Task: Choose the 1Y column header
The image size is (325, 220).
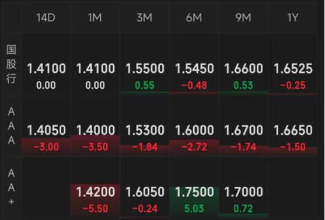Action: pyautogui.click(x=293, y=18)
